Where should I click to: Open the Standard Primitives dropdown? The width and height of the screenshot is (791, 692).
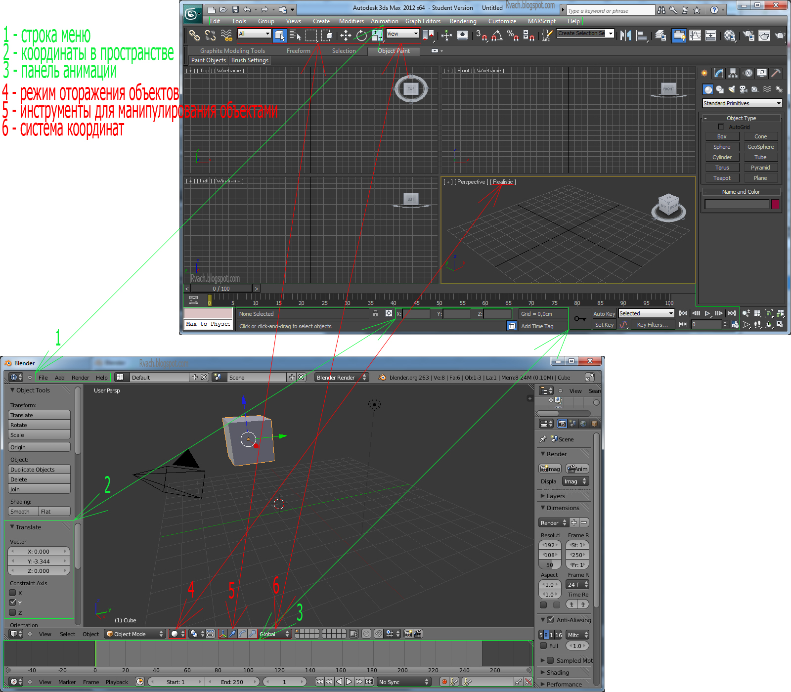click(742, 103)
